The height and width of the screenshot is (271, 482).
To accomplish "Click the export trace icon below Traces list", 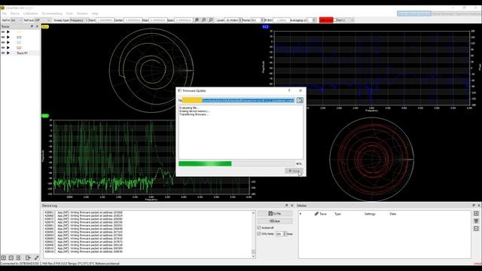I will point(28,257).
